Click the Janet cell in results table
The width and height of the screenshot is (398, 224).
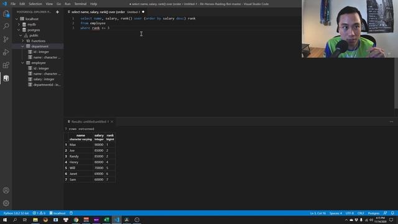(80, 174)
